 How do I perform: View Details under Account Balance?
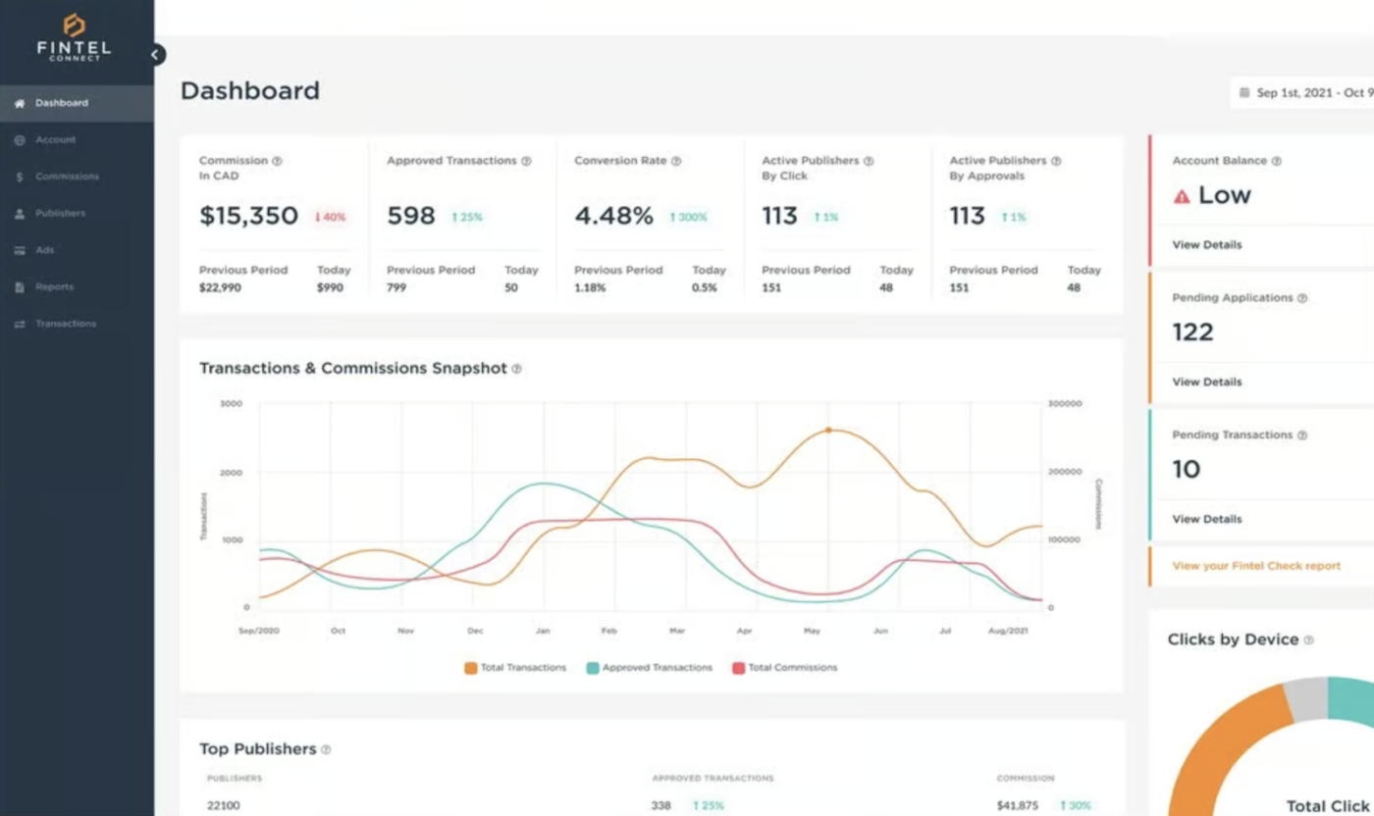click(x=1206, y=245)
